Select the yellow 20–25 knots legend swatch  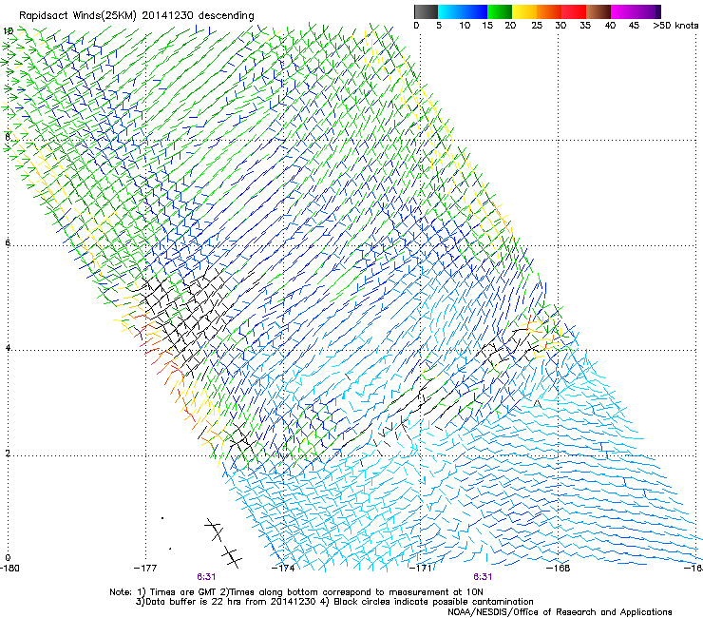[x=524, y=11]
